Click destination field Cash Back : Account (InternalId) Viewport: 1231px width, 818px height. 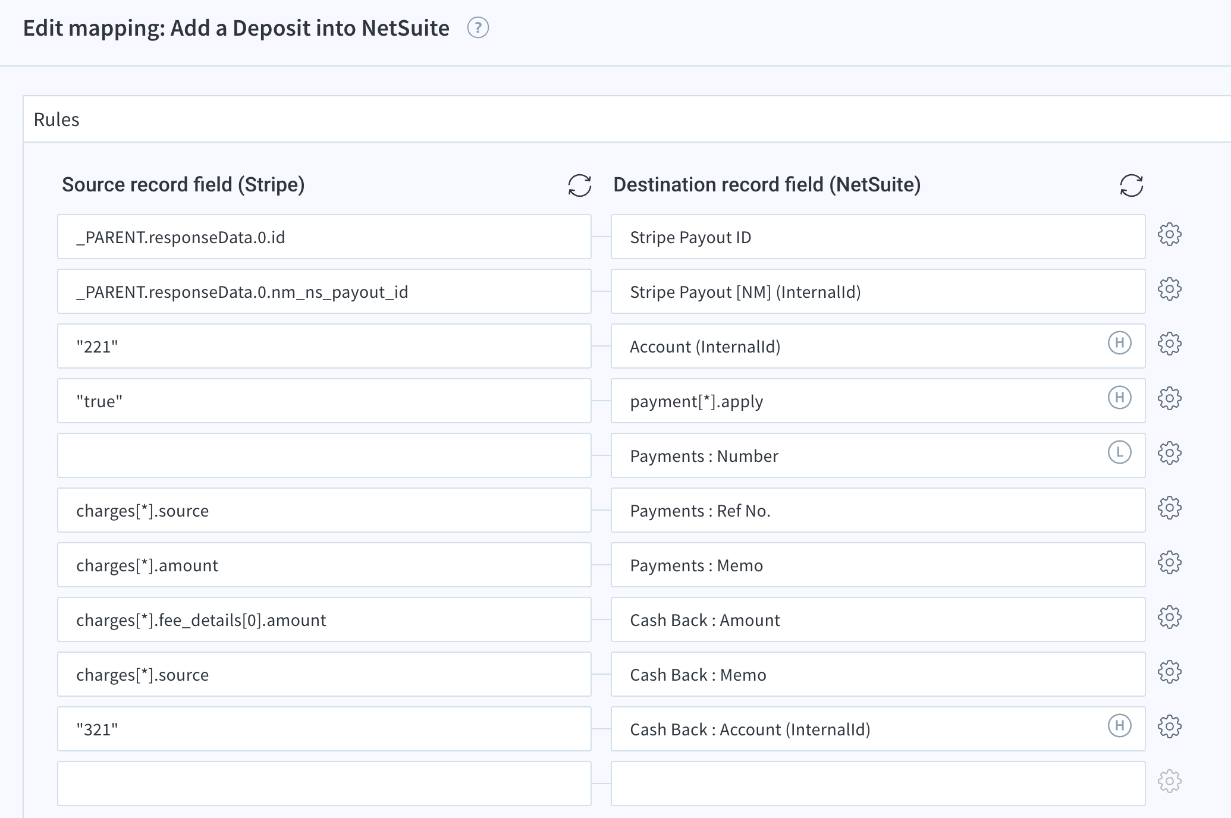[x=878, y=729]
